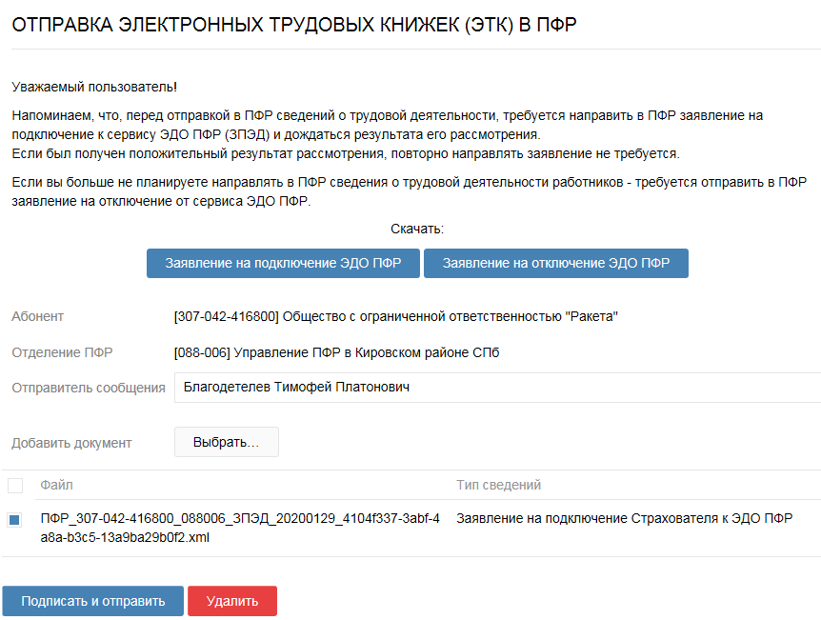The image size is (821, 620).
Task: Download the ЭДО ПФР connection application
Action: [x=283, y=264]
